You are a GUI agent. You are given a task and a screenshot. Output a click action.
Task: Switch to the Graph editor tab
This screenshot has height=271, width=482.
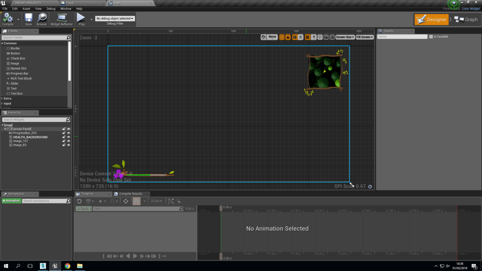[466, 19]
